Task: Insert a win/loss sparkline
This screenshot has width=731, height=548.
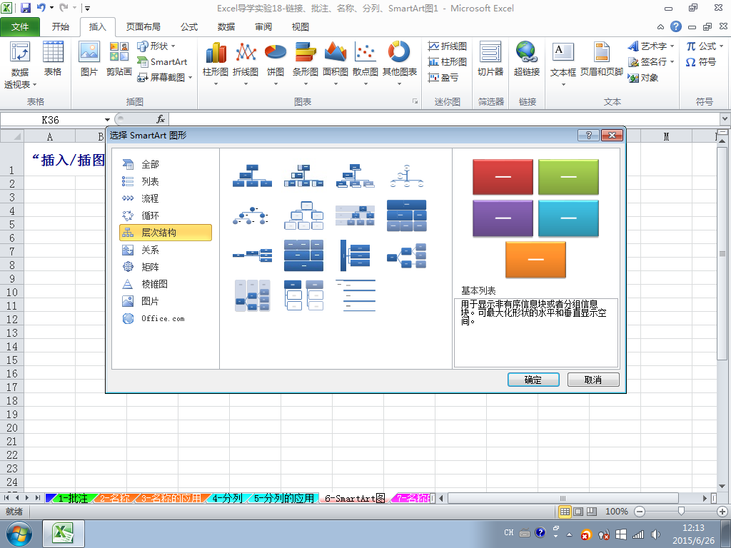Action: 443,77
